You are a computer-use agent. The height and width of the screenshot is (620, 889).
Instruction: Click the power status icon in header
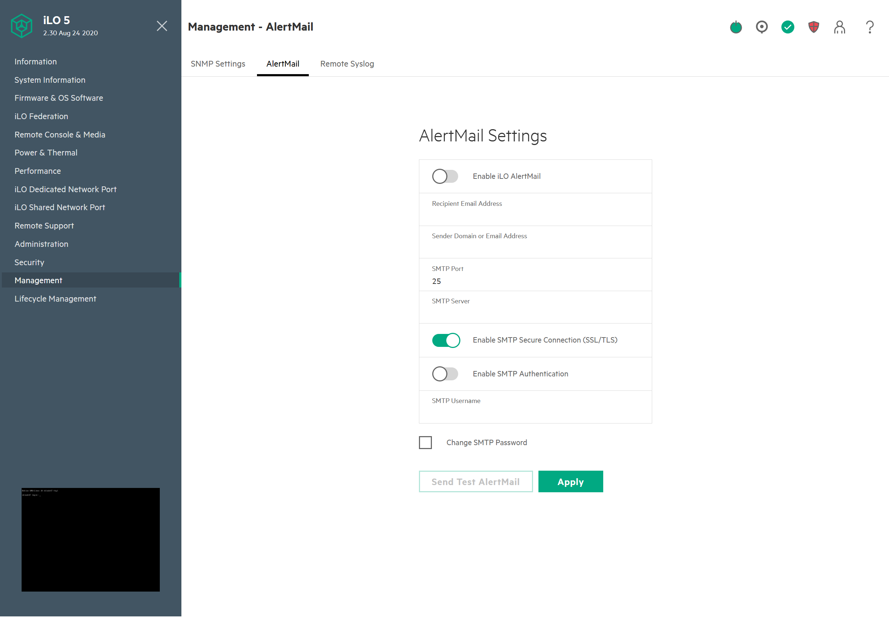click(x=736, y=27)
